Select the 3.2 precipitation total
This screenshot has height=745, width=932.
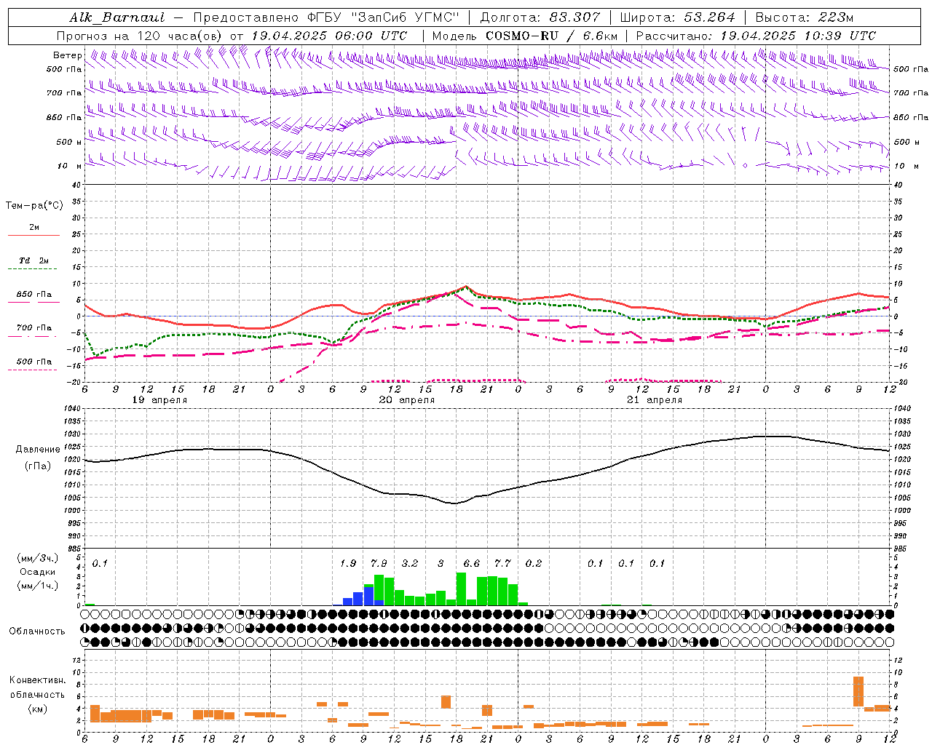pos(410,563)
